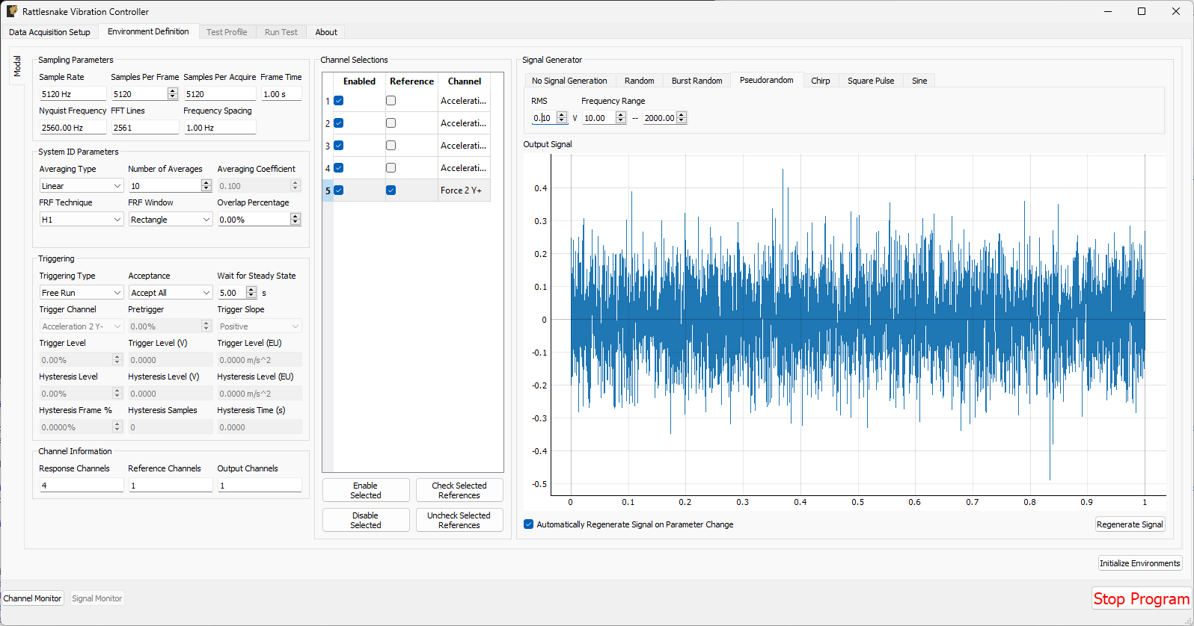Enable checkbox for channel row 1
1194x626 pixels.
[x=339, y=101]
